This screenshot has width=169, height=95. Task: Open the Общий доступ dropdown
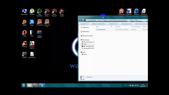[114, 24]
